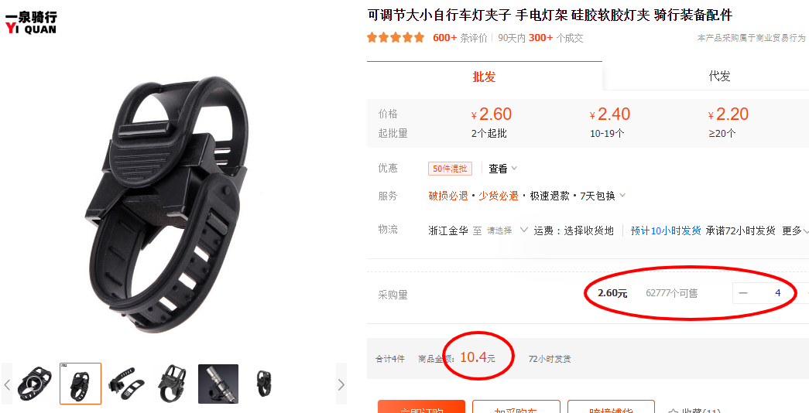809x413 pixels.
Task: Switch to the 批发 tab
Action: (484, 77)
